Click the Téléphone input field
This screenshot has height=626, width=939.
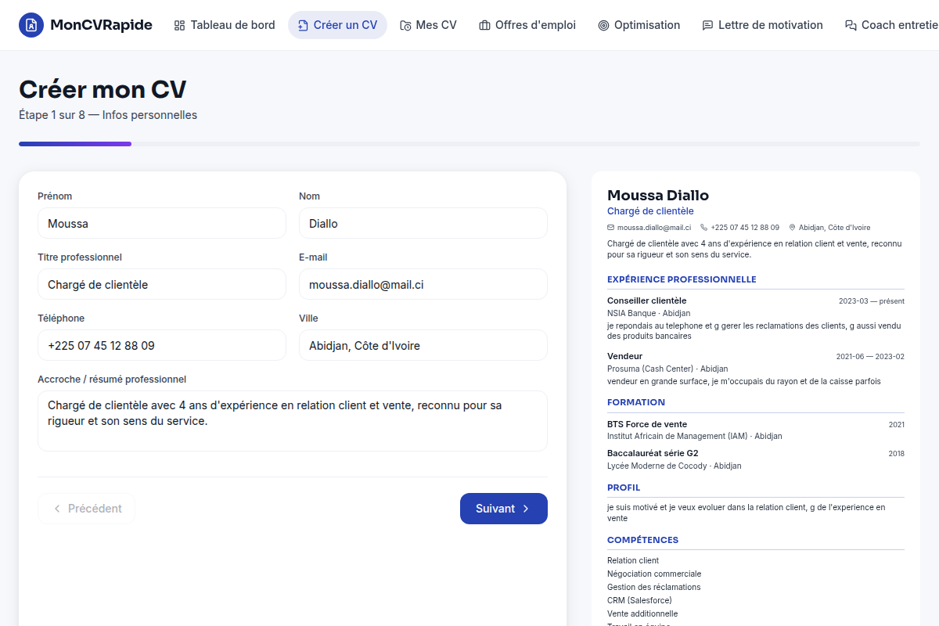point(162,345)
